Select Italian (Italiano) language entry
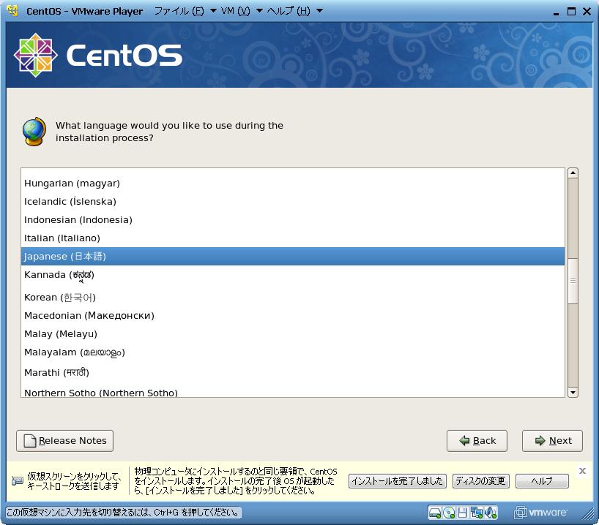The width and height of the screenshot is (599, 525). pos(62,238)
